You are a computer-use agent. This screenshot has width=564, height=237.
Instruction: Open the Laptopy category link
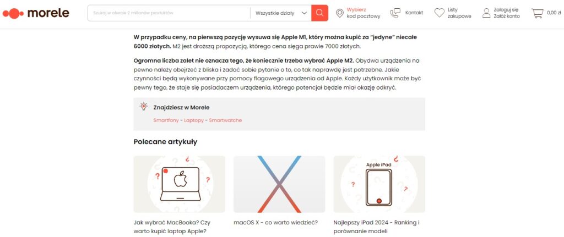[194, 120]
